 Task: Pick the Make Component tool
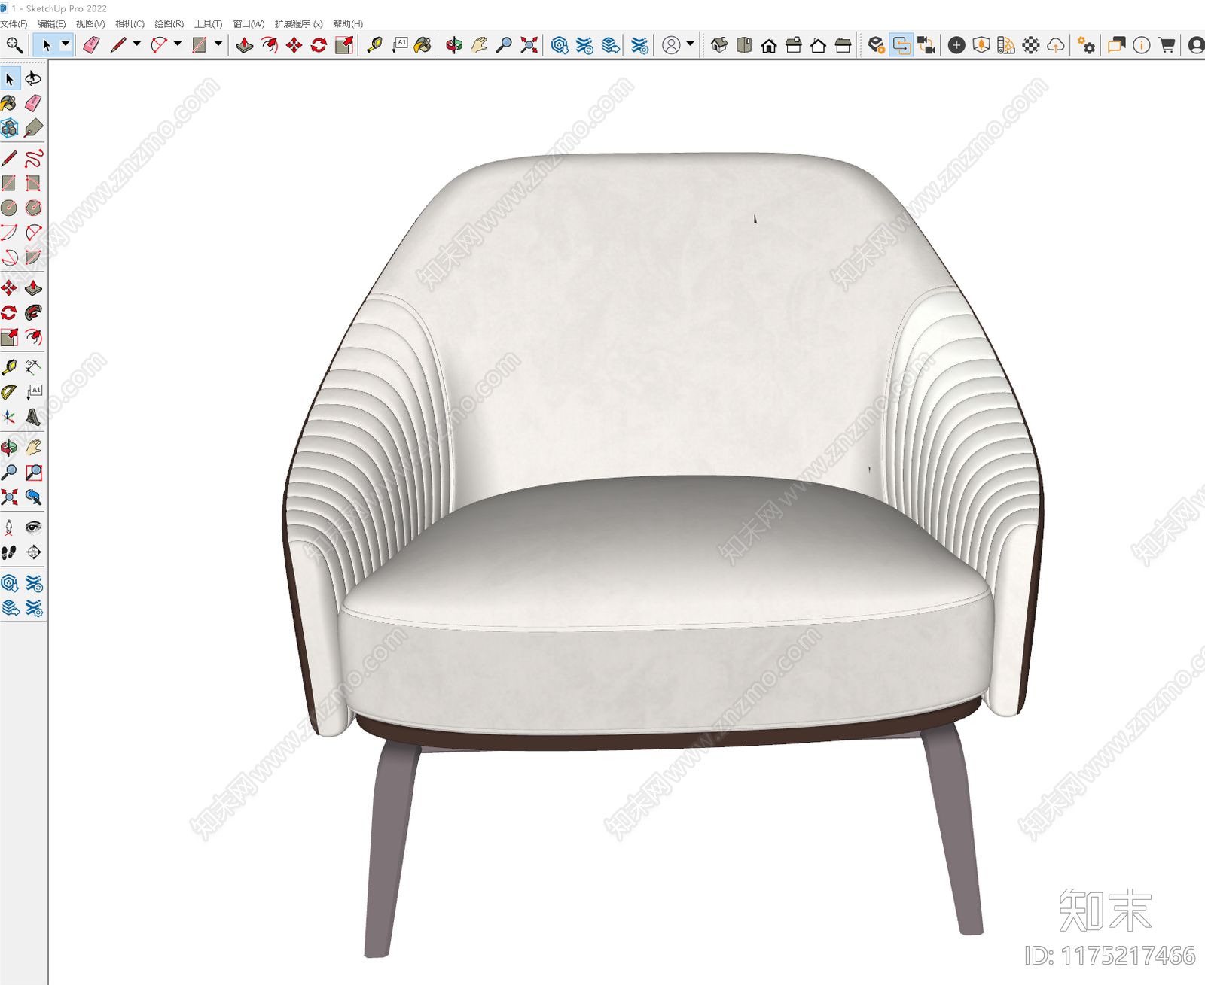coord(9,128)
